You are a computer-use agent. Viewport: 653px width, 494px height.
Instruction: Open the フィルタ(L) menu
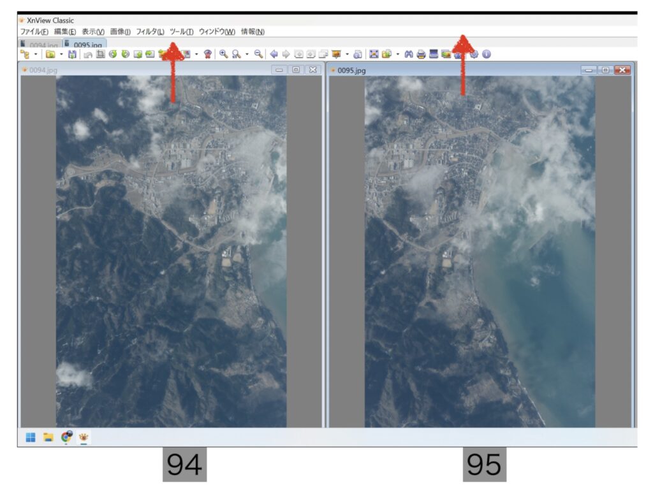coord(150,32)
